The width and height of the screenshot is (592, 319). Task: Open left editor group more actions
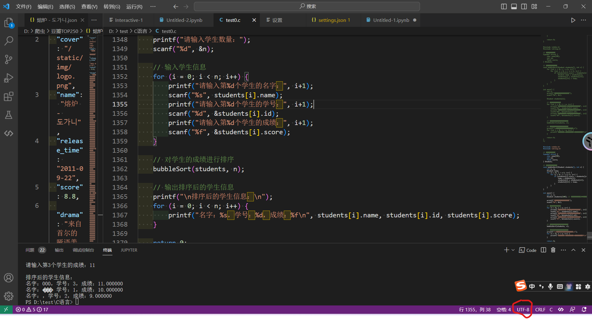pyautogui.click(x=94, y=20)
